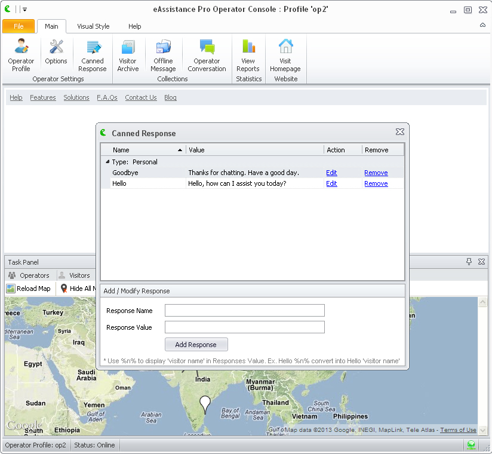Open the Solutions link

[x=76, y=97]
